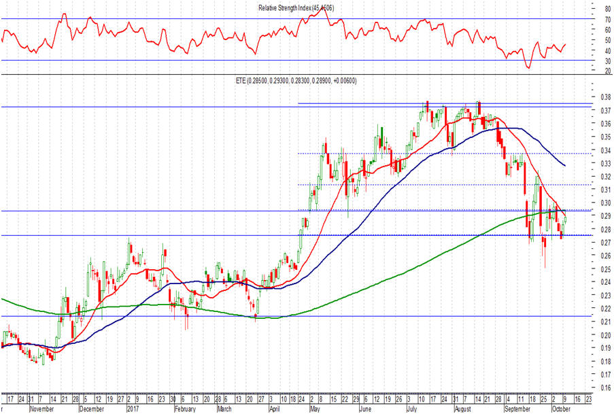Select the July label on time axis

[x=411, y=409]
